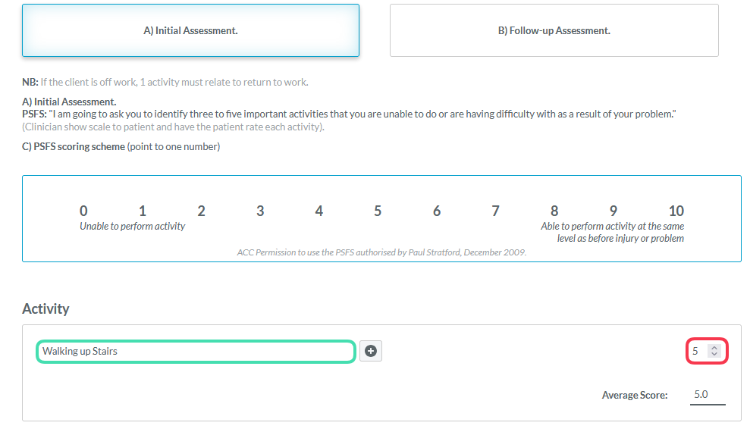Viewport: 750px width, 432px height.
Task: Select 5 on the PSFS scoring scale
Action: click(378, 211)
